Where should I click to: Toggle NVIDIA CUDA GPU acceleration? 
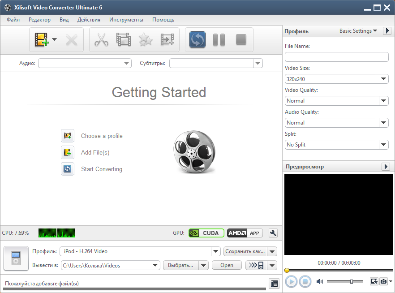click(x=206, y=233)
